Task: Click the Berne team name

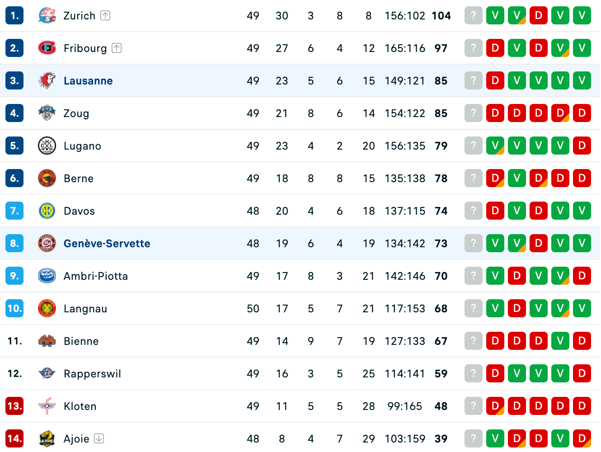Action: (x=79, y=179)
